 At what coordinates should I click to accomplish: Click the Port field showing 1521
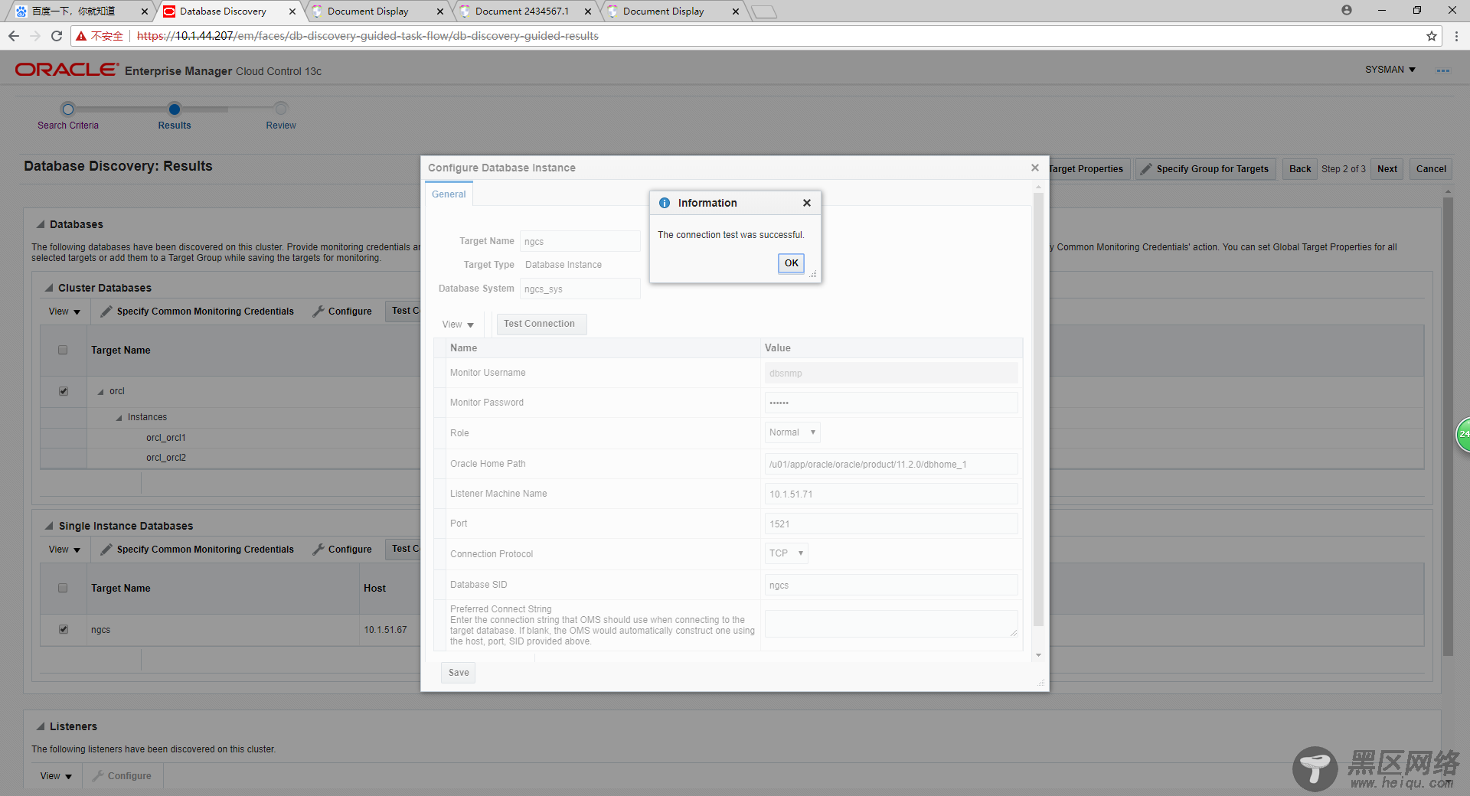tap(891, 524)
